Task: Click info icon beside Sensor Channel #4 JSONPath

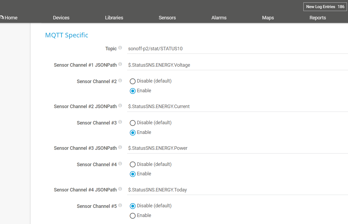Action: [x=120, y=189]
